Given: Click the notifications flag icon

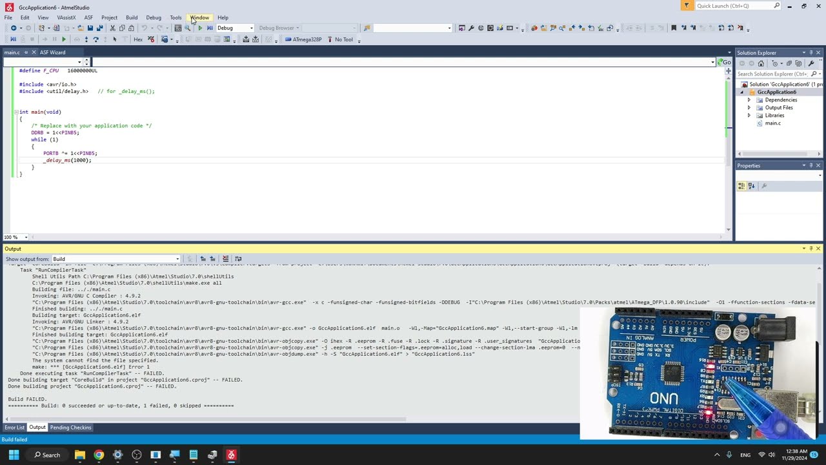Looking at the screenshot, I should point(687,6).
